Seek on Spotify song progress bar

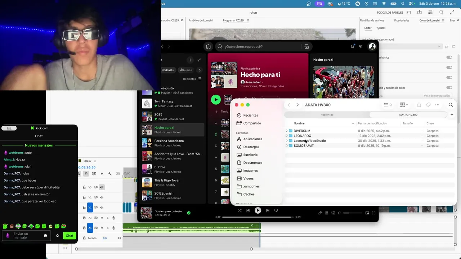click(258, 217)
